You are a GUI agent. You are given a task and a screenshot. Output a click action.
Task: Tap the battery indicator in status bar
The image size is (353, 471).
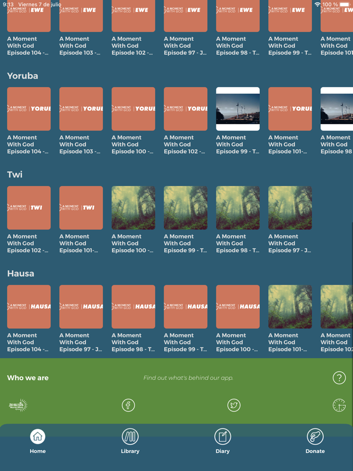tap(345, 5)
